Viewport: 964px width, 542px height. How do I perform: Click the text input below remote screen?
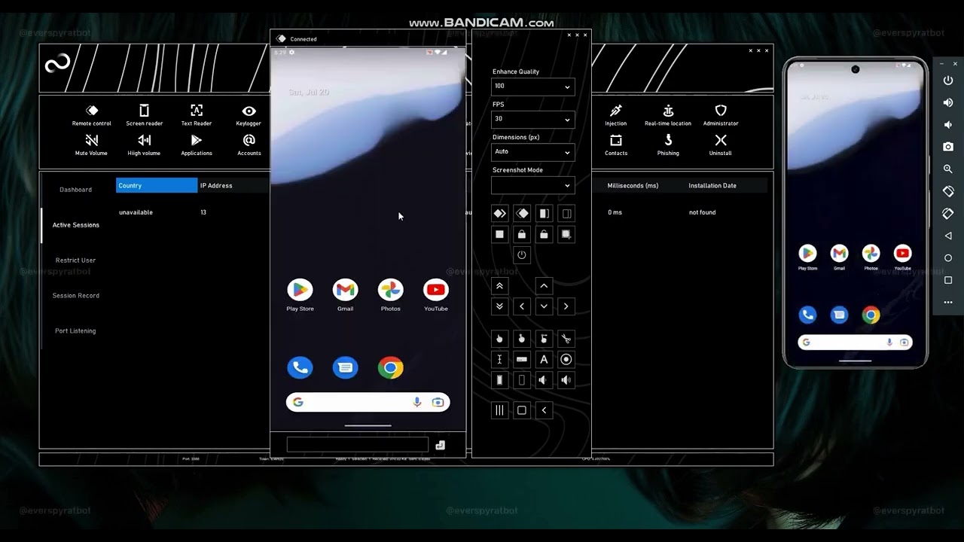coord(358,445)
